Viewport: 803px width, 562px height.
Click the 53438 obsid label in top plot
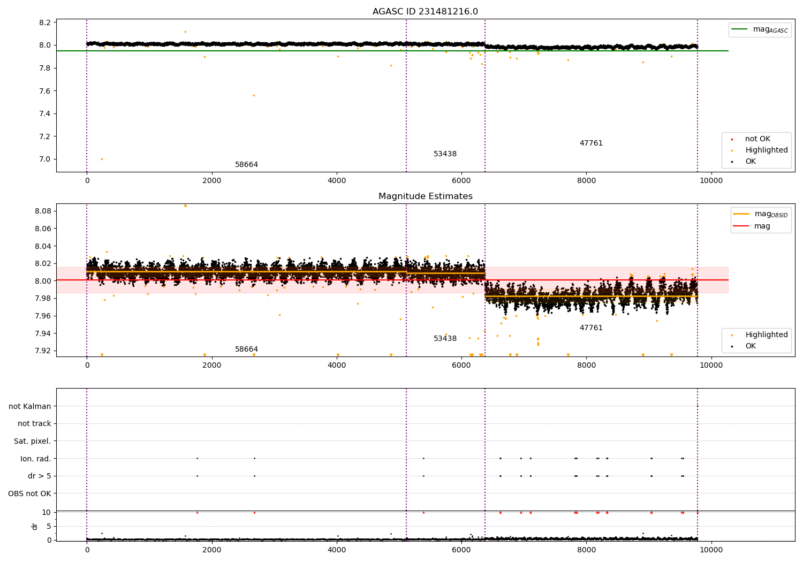tap(445, 154)
